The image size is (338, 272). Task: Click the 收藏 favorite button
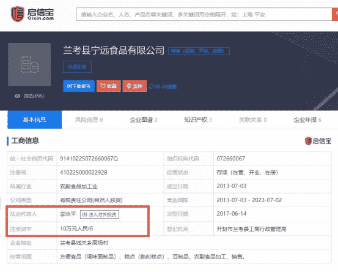(x=109, y=86)
